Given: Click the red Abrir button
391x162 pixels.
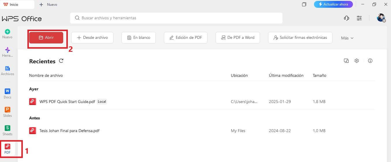Looking at the screenshot, I should click(46, 37).
